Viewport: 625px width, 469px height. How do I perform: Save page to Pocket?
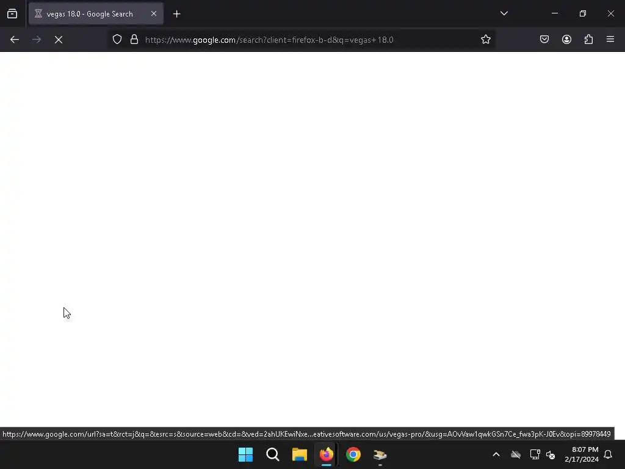click(544, 40)
